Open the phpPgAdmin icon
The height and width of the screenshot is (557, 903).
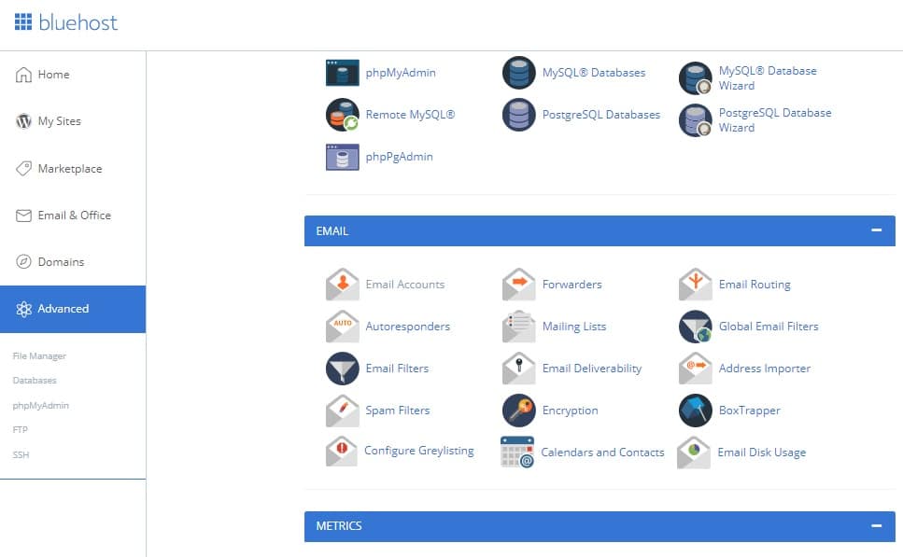coord(342,157)
